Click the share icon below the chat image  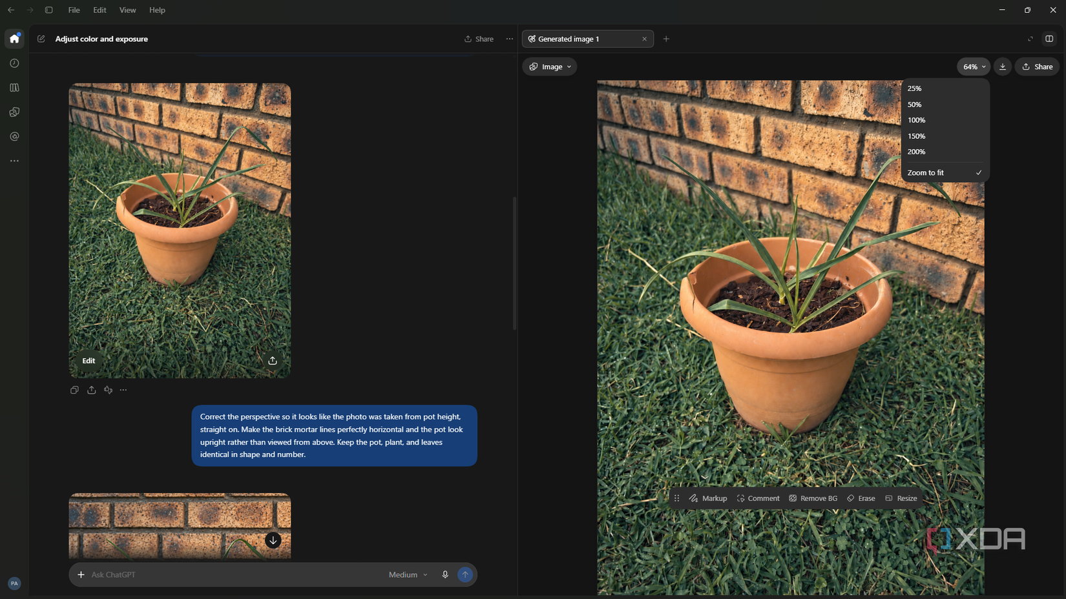(x=92, y=390)
